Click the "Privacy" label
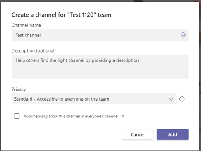 tap(19, 89)
